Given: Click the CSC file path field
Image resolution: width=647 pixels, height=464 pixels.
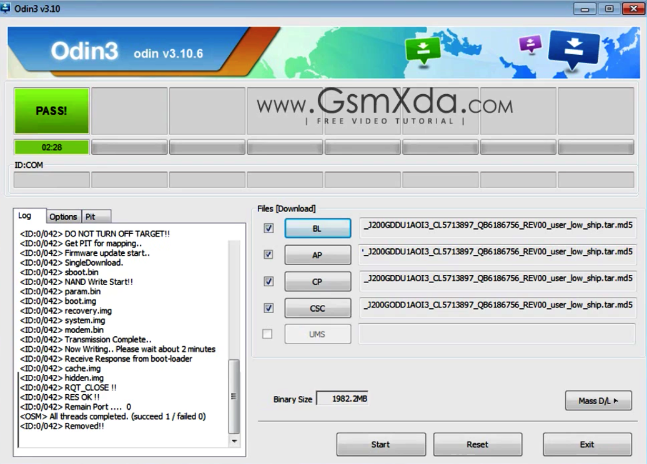Looking at the screenshot, I should [x=497, y=308].
